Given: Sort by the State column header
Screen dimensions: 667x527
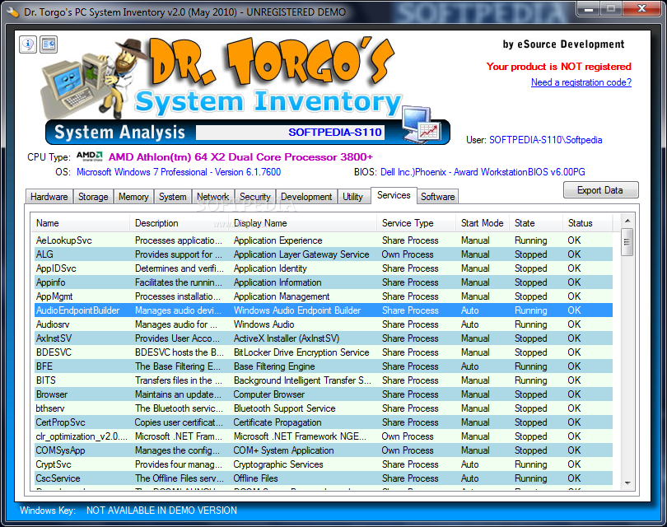Looking at the screenshot, I should click(x=536, y=223).
